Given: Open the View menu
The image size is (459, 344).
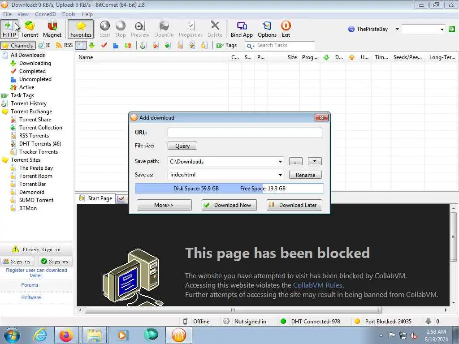Looking at the screenshot, I should pos(23,14).
